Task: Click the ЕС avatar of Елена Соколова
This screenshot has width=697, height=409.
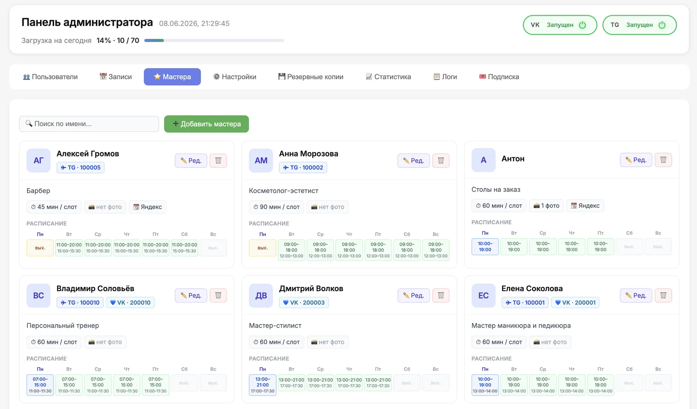Action: tap(484, 296)
